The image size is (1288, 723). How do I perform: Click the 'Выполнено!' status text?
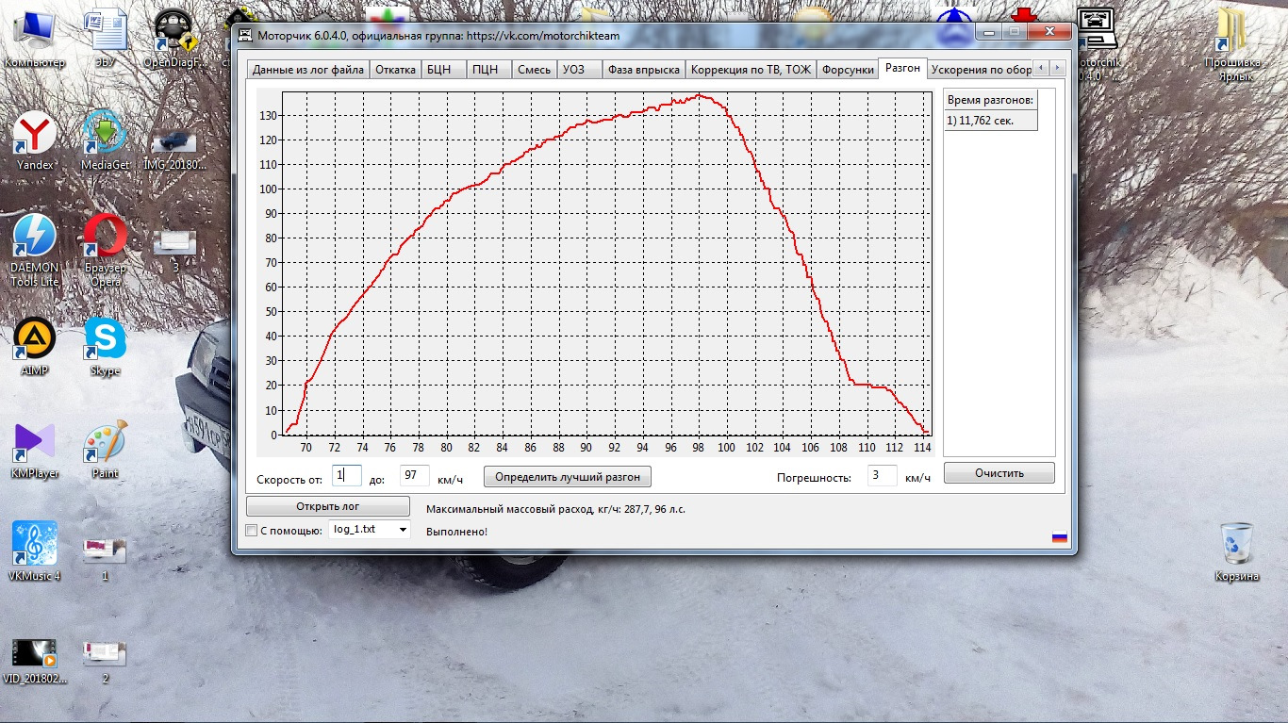(457, 532)
